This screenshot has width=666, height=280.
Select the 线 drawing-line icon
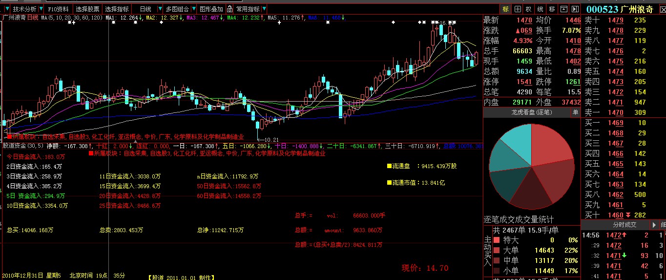541,9
